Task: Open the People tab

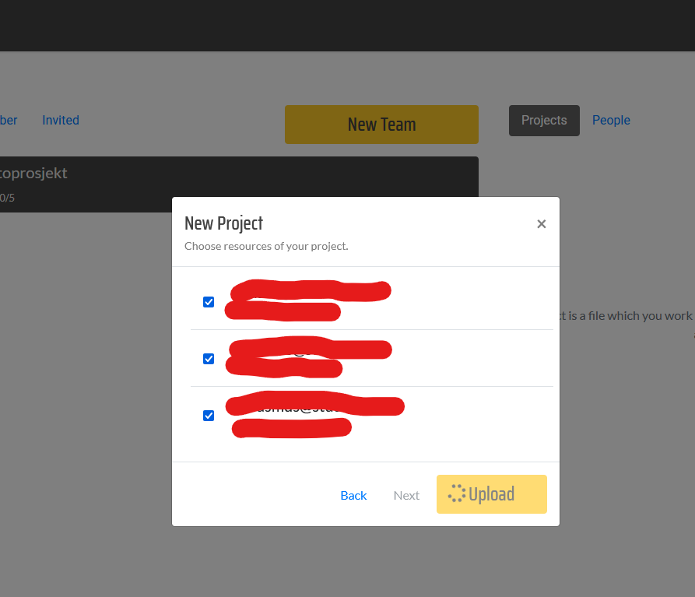Action: tap(611, 120)
